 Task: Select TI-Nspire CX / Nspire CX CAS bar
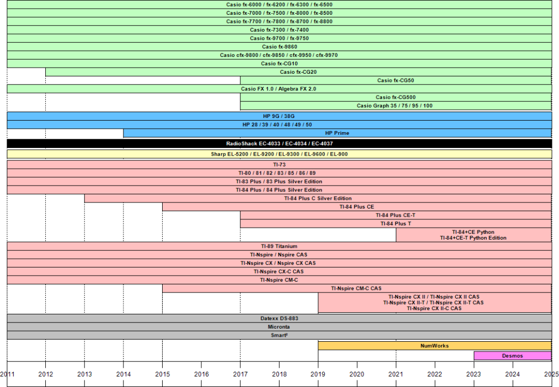279,263
